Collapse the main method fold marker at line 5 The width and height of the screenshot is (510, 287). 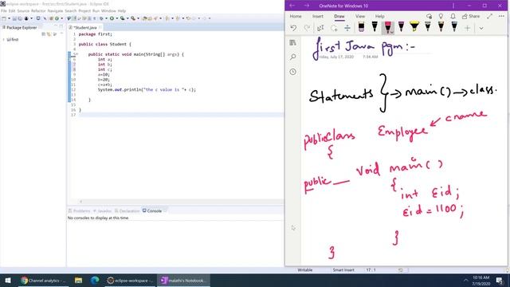[76, 54]
